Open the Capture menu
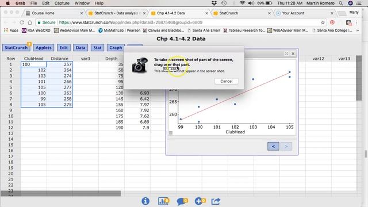 pyautogui.click(x=62, y=3)
